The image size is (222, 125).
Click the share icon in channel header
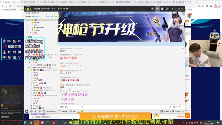click(64, 9)
